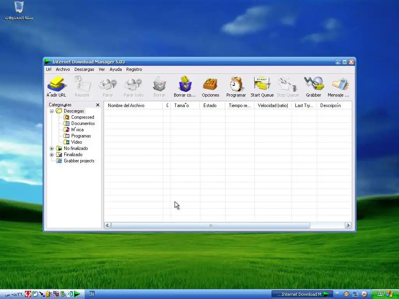Sort by Velocidad (ratio) column

pyautogui.click(x=273, y=106)
